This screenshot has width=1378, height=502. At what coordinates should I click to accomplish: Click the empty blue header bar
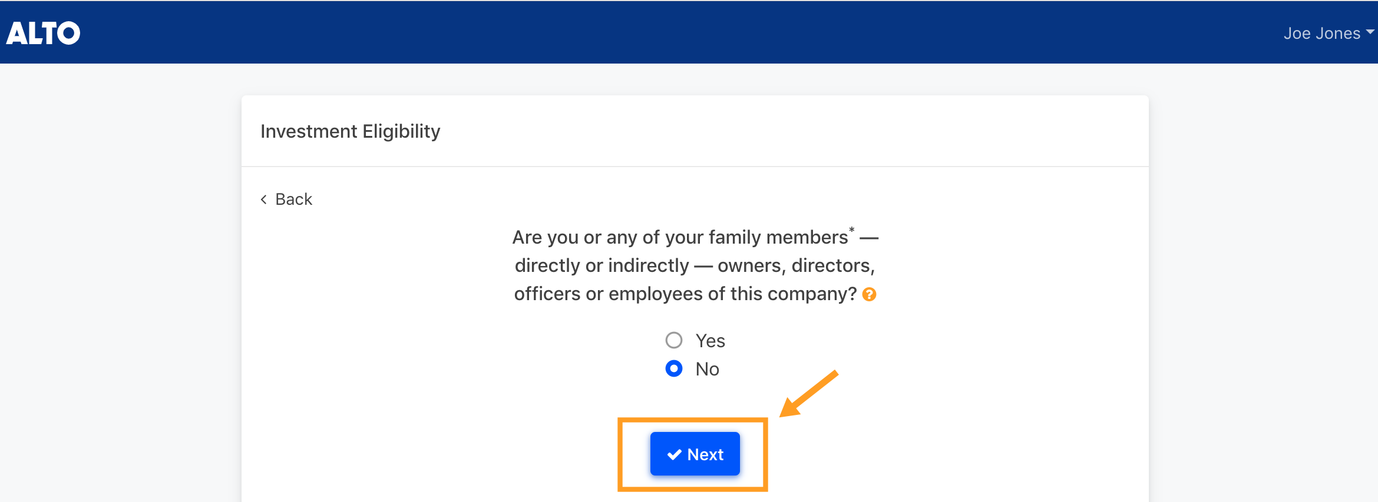coord(678,32)
